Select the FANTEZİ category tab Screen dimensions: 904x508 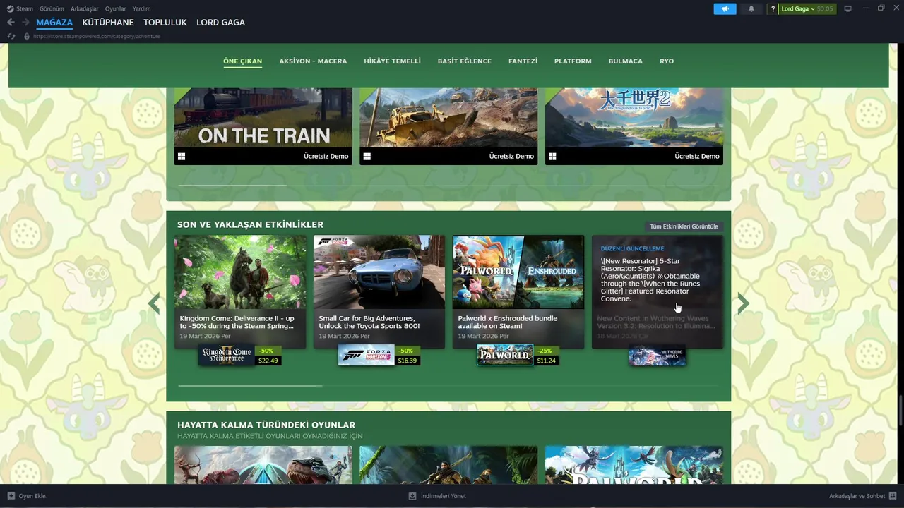523,61
